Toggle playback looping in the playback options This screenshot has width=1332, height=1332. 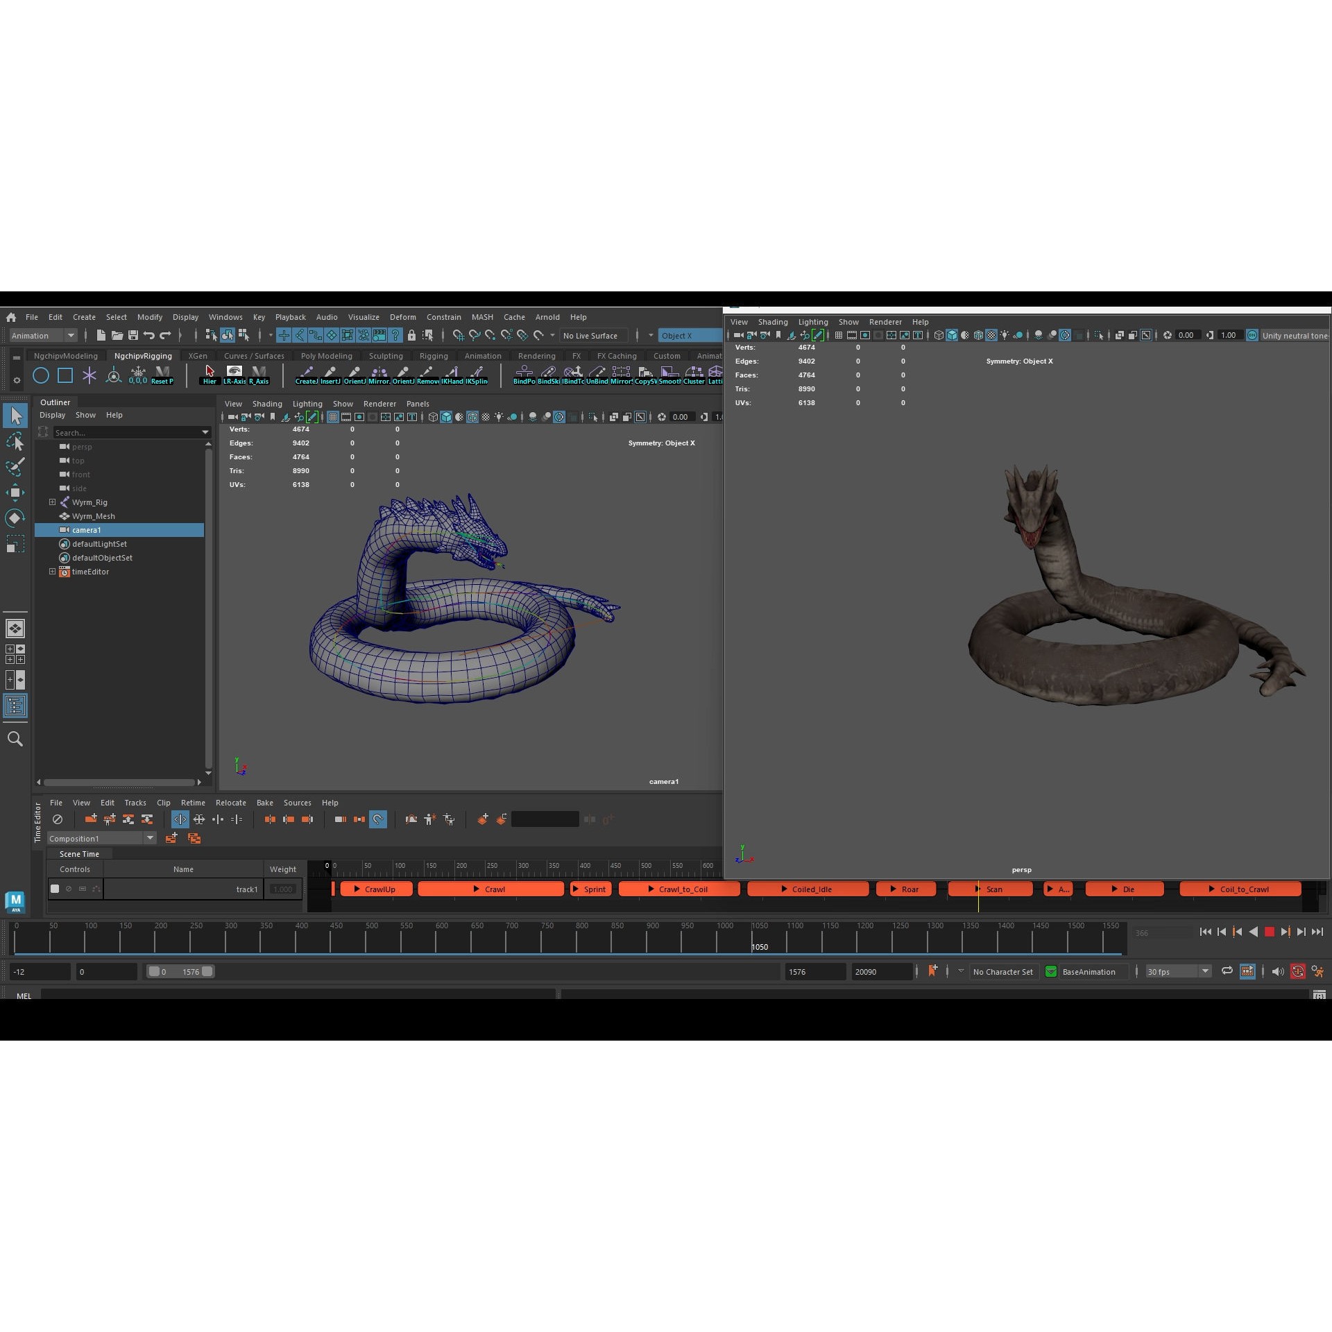[x=1226, y=971]
